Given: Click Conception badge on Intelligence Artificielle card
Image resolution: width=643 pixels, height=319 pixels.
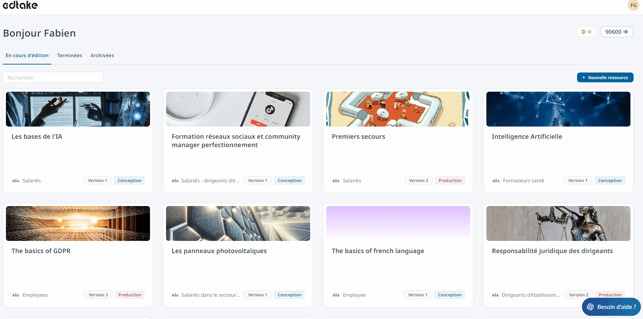Looking at the screenshot, I should 610,181.
